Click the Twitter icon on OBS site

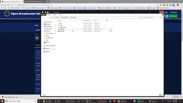pyautogui.click(x=167, y=16)
